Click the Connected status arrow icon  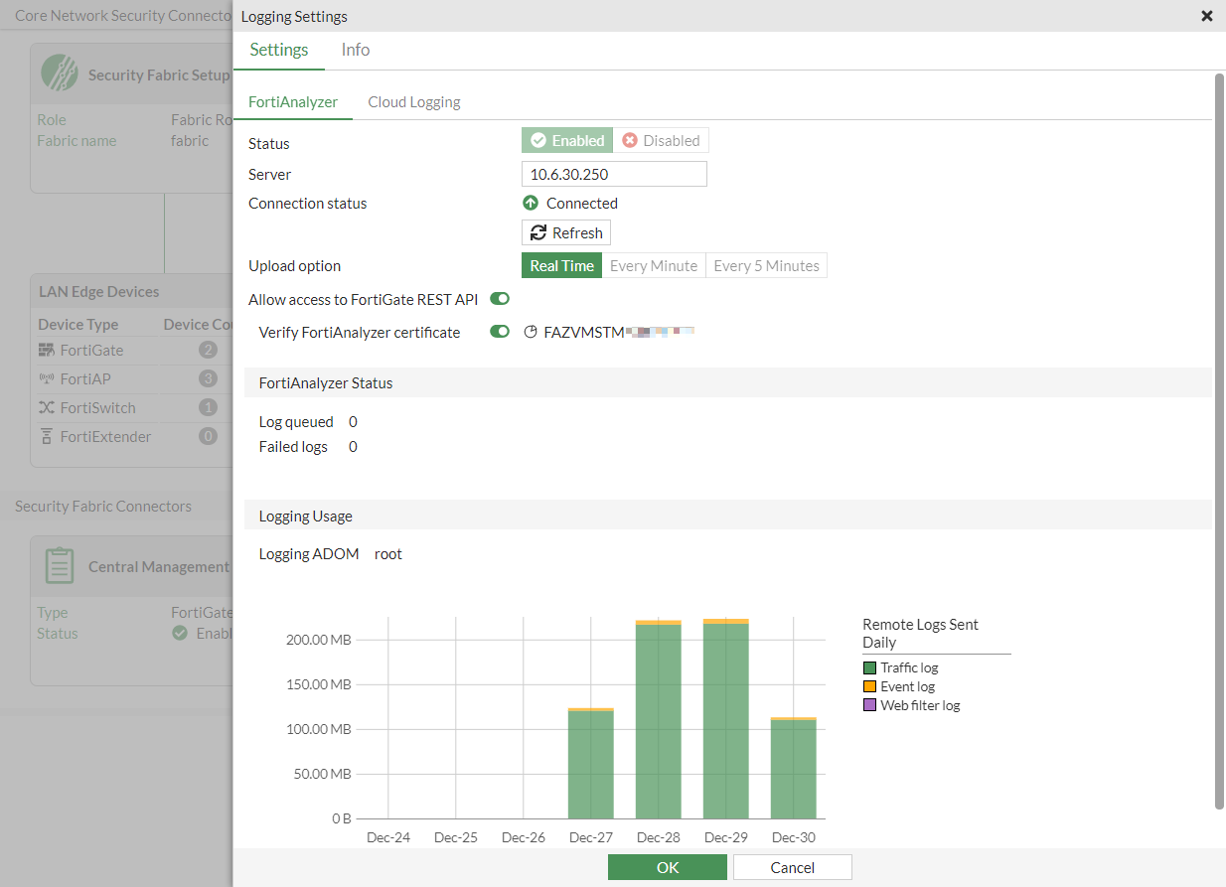[x=529, y=203]
